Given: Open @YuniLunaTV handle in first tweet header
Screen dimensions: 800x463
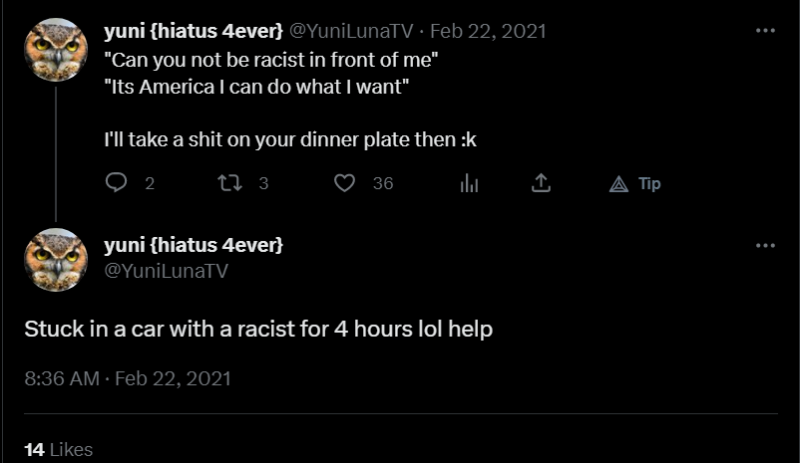Looking at the screenshot, I should coord(351,31).
